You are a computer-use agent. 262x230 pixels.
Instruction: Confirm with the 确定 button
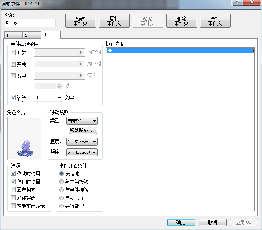coord(181,222)
